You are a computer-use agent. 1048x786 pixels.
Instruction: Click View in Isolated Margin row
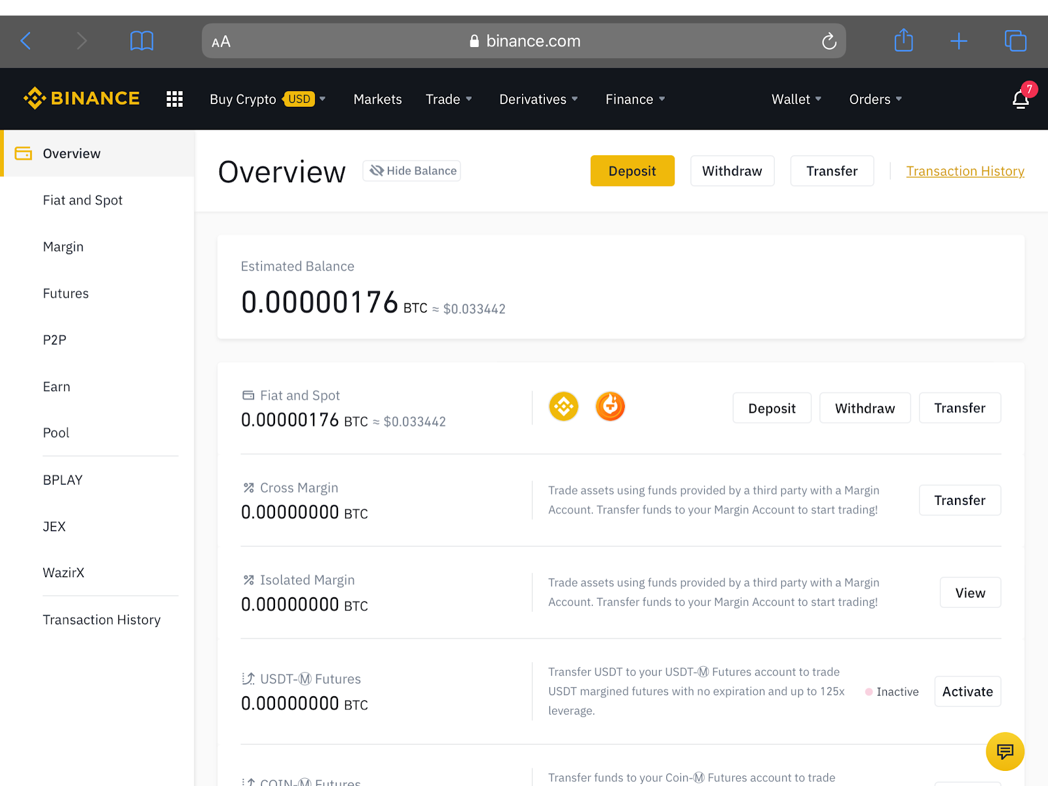tap(970, 593)
